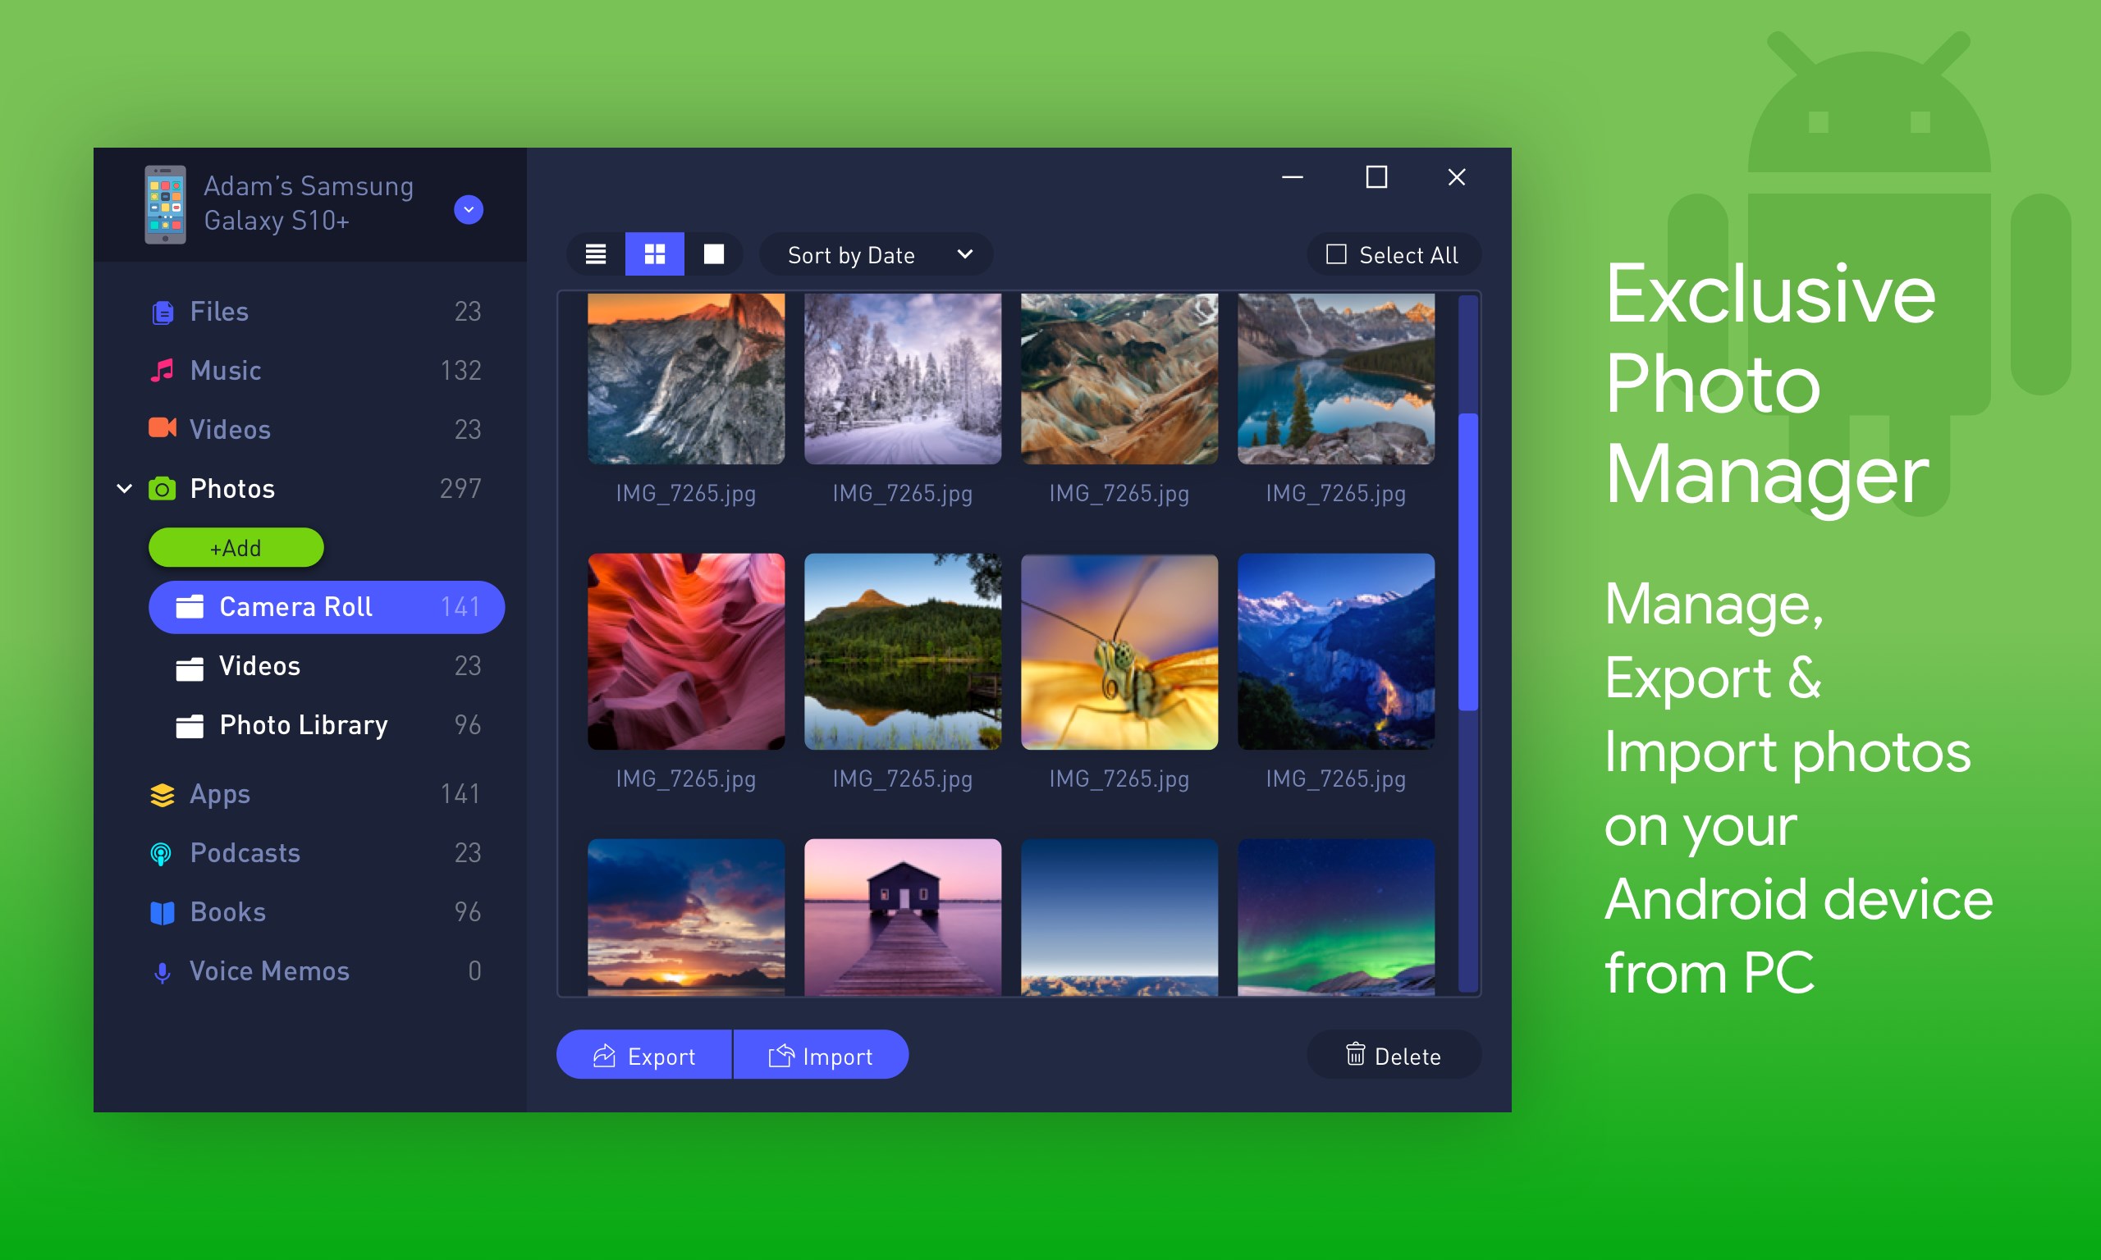Collapse the Photos tree section
Viewport: 2101px width, 1260px height.
click(125, 488)
